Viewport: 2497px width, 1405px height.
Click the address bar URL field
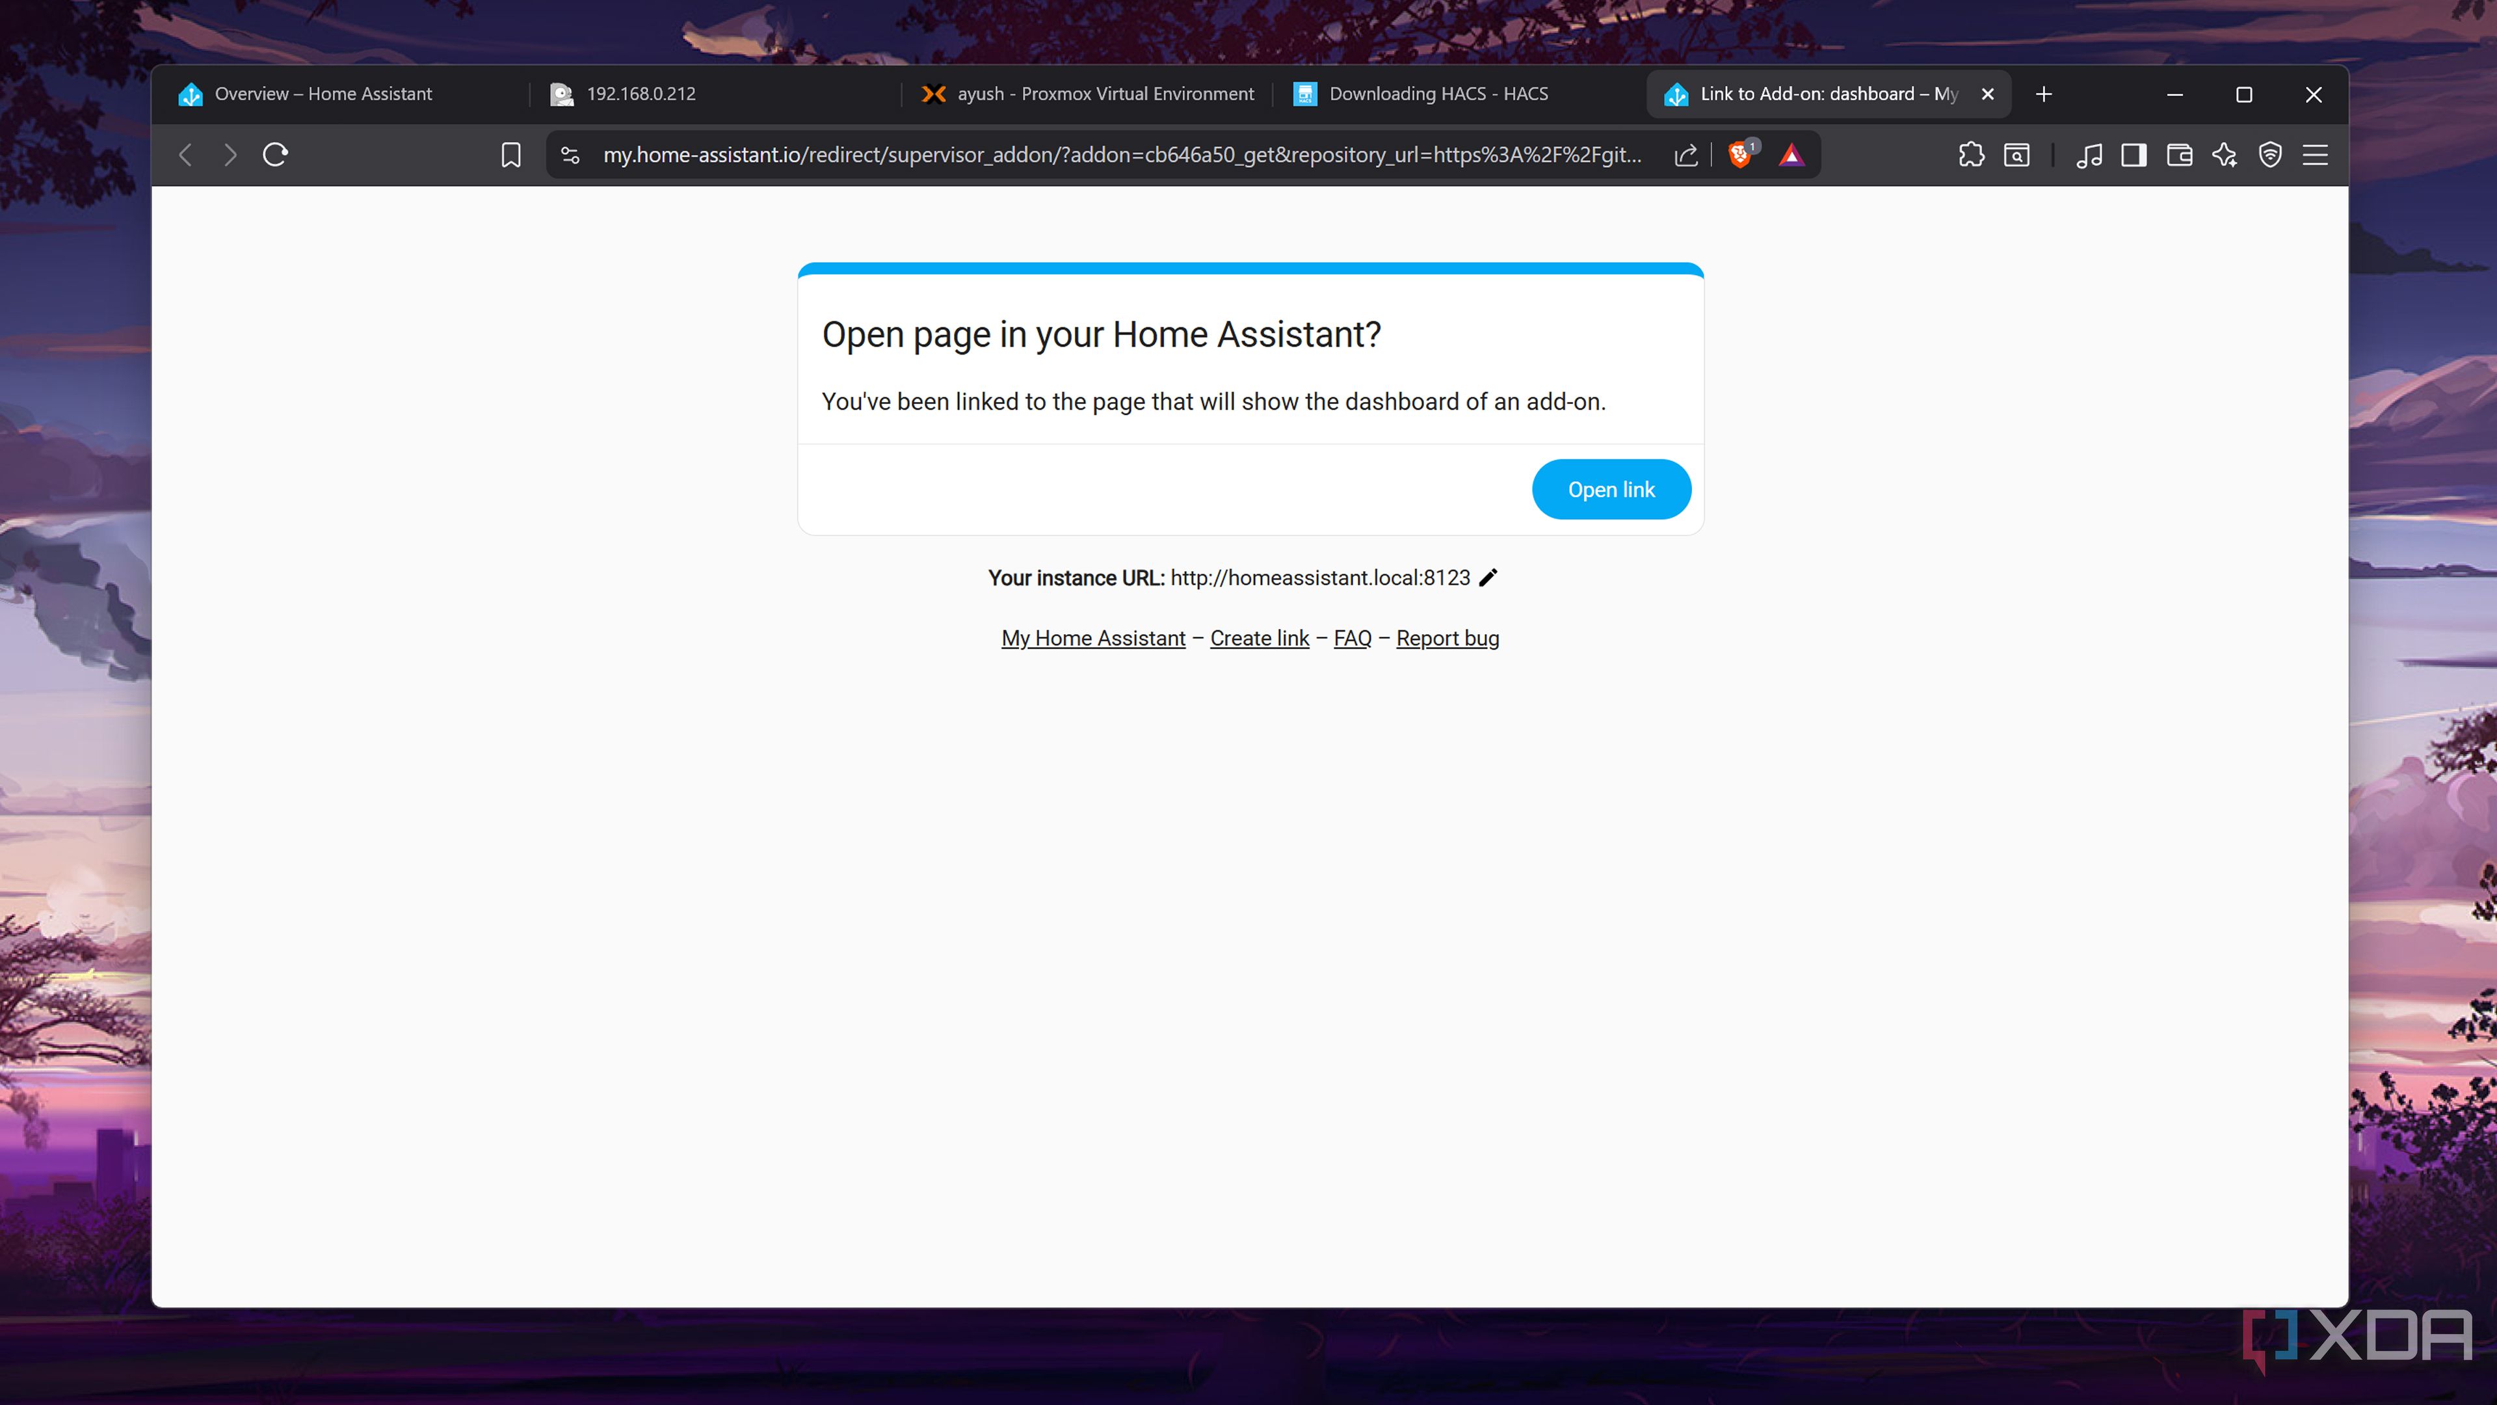point(1122,155)
